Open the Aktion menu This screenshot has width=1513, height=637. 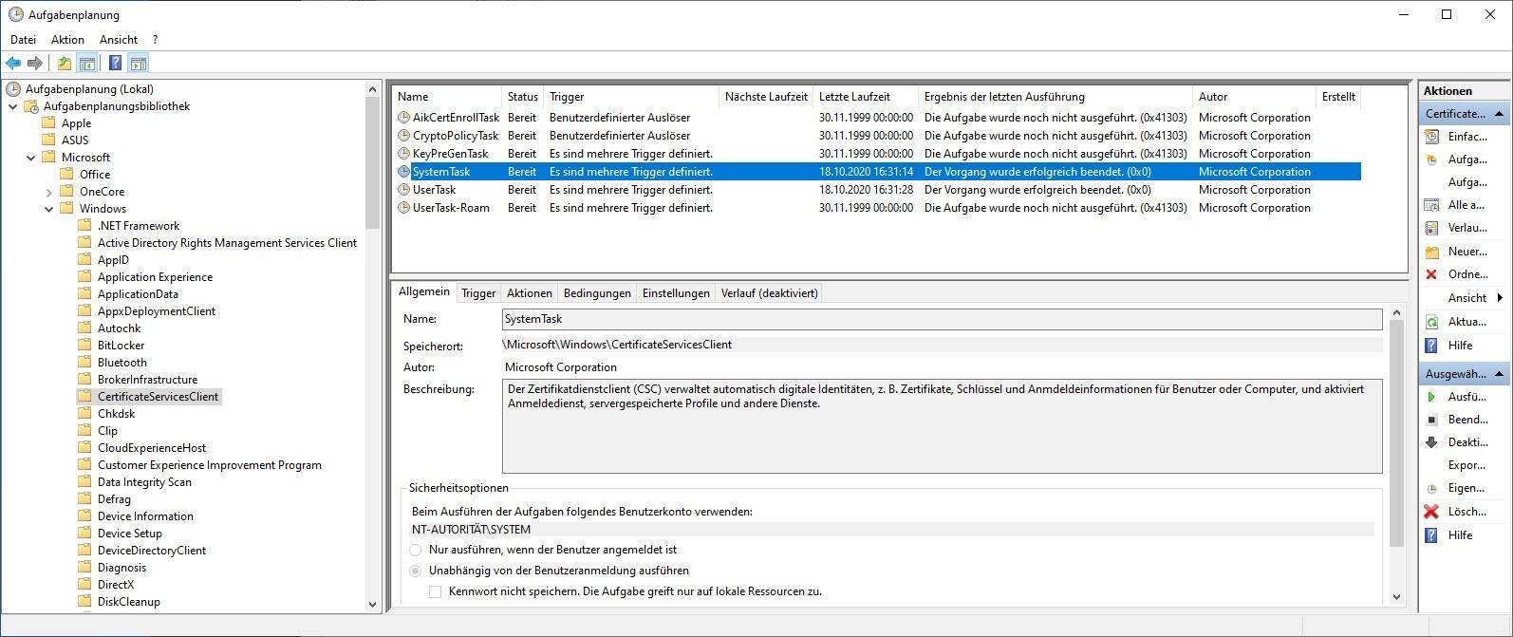[67, 40]
